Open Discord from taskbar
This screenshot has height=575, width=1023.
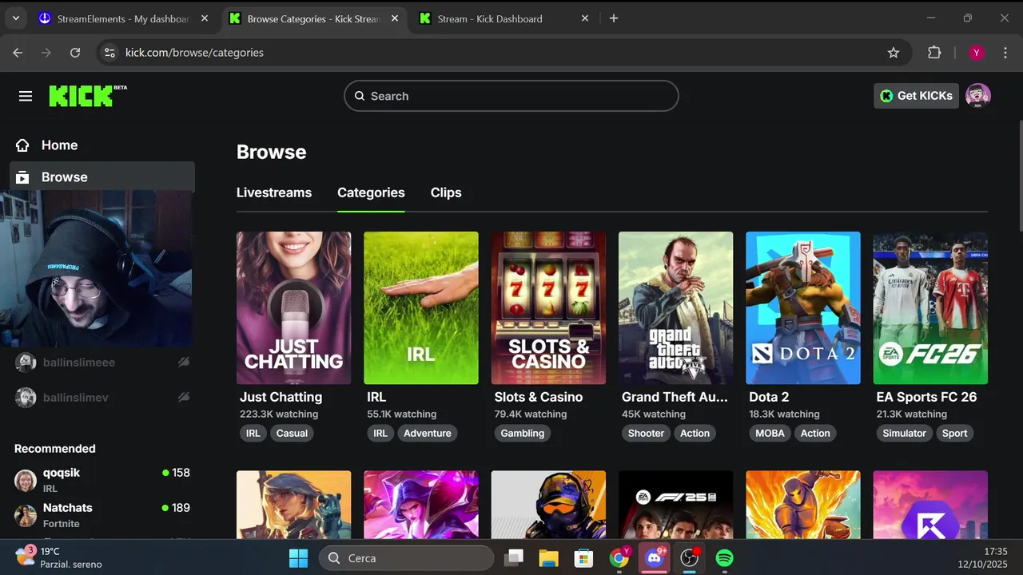click(x=655, y=557)
